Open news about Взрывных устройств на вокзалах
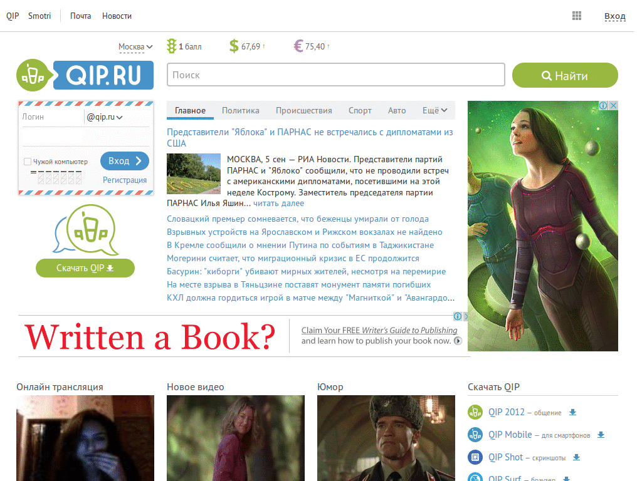Viewport: 642px width, 481px height. [x=305, y=232]
